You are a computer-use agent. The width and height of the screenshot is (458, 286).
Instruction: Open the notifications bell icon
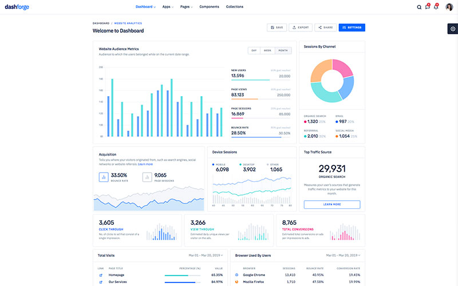[436, 7]
